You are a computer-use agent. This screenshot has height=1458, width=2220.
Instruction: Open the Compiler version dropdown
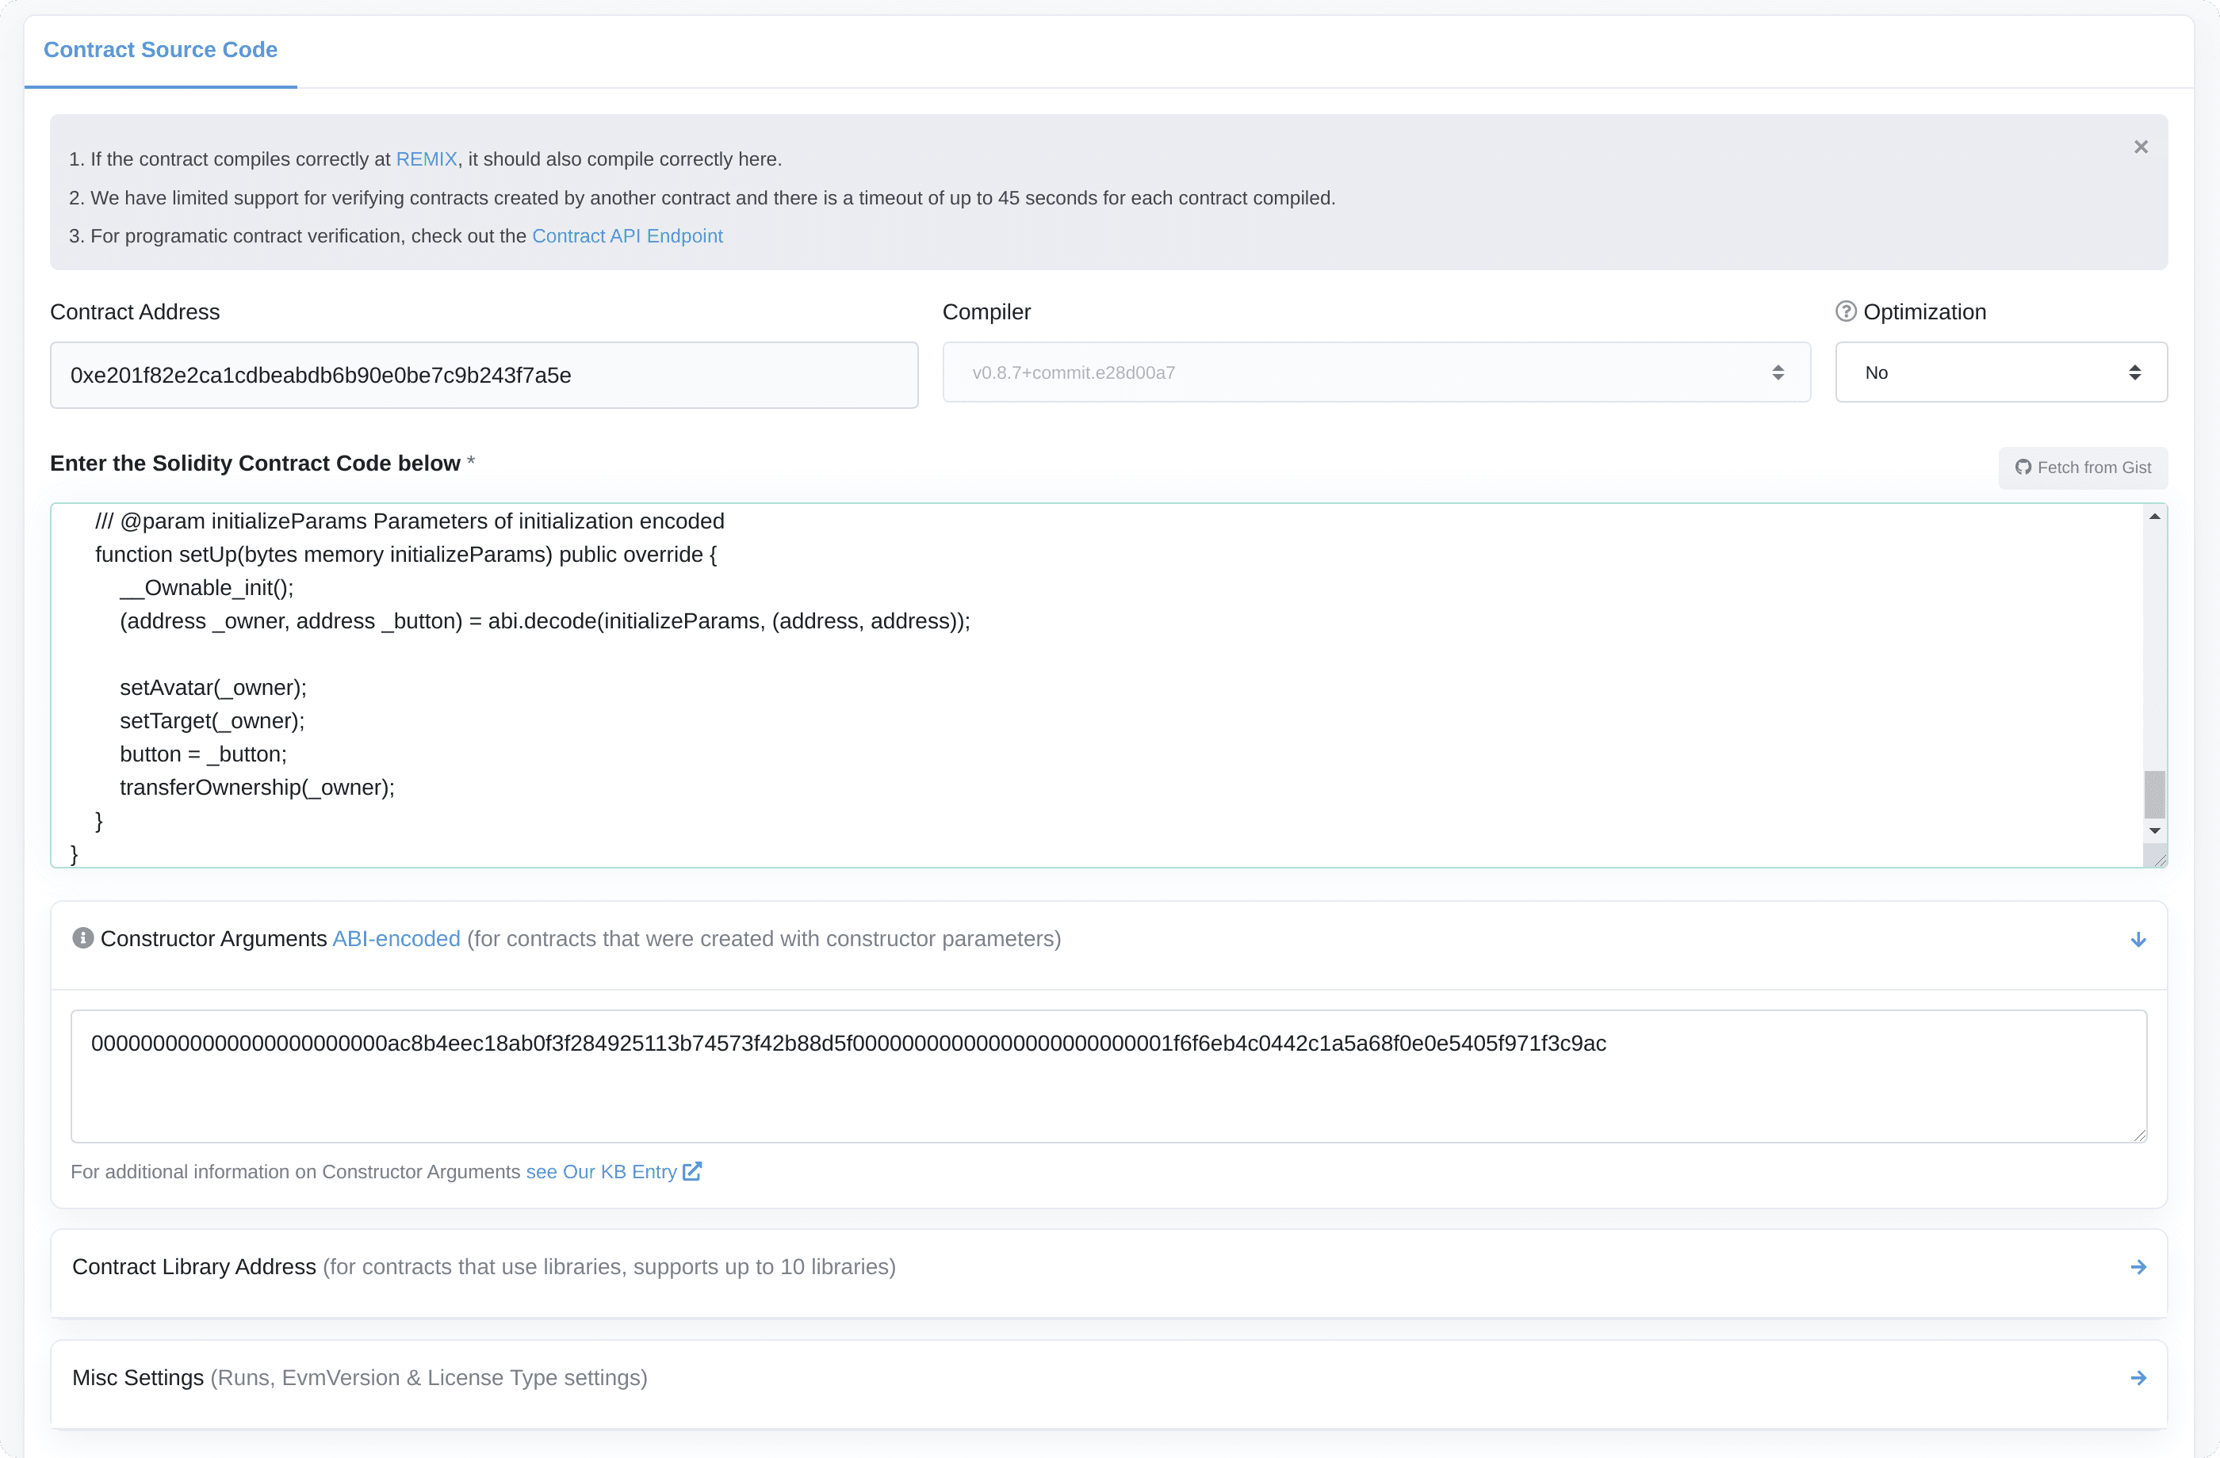[1376, 372]
